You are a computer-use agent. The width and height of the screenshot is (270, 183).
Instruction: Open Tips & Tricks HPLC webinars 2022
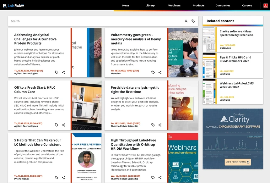[235, 59]
